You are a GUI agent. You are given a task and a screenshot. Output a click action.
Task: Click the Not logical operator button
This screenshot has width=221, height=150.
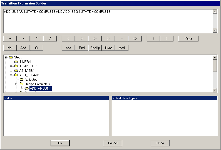click(10, 48)
